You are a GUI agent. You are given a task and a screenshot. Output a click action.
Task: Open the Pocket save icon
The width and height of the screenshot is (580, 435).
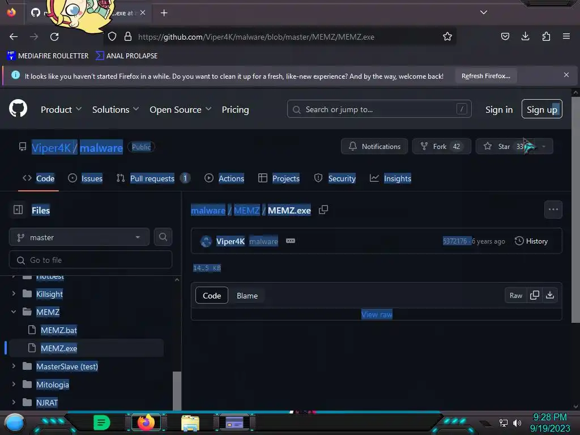(505, 37)
